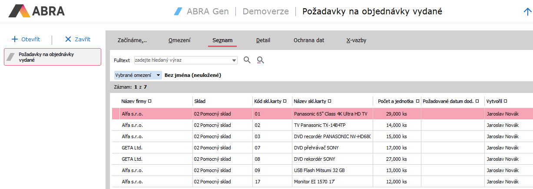Click the fulltext search magnifier icon

click(x=247, y=60)
